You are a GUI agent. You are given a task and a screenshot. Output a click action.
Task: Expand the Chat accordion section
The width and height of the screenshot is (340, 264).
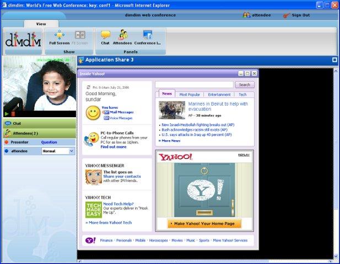40,124
